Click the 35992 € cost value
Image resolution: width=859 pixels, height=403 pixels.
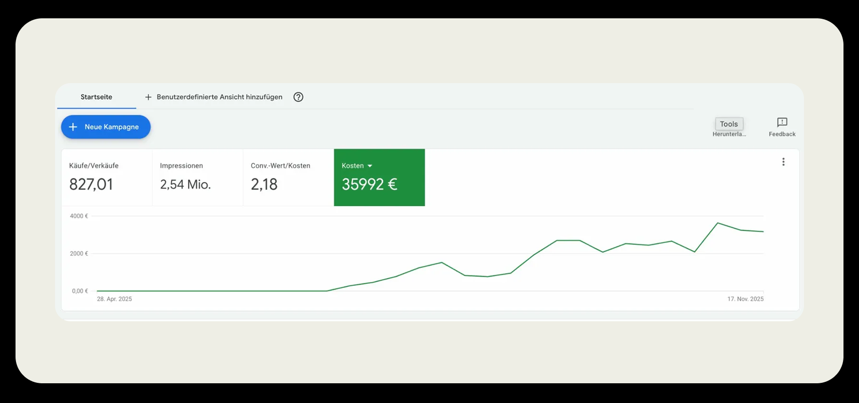[x=370, y=184]
